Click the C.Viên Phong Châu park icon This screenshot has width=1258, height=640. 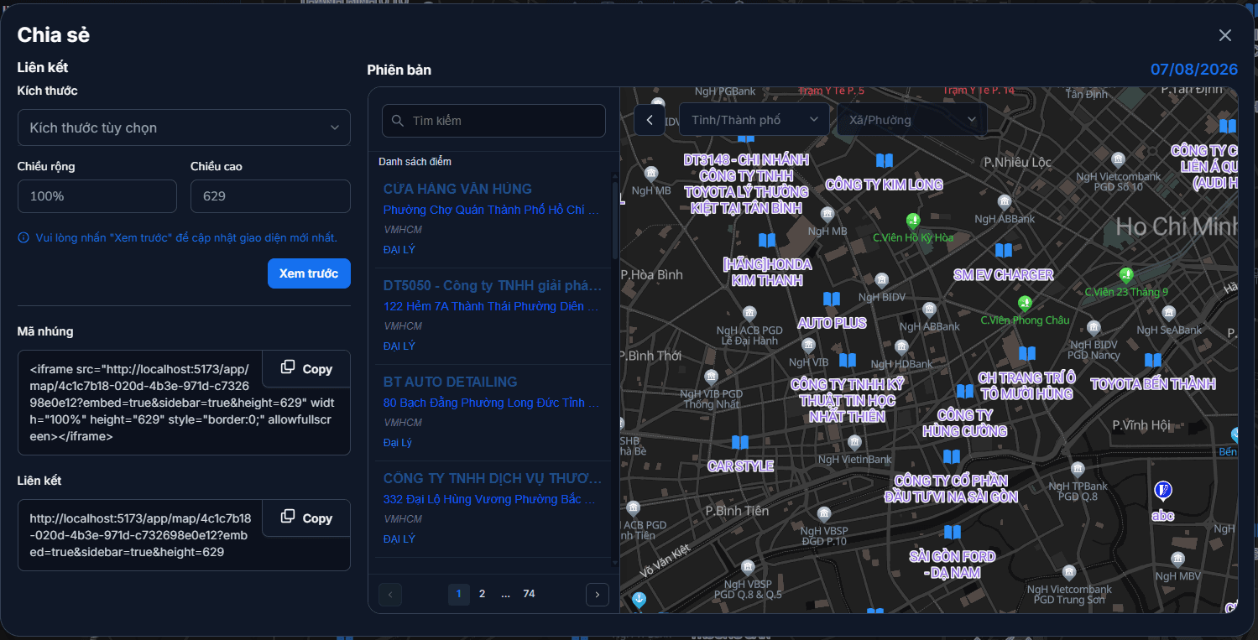(x=1024, y=303)
